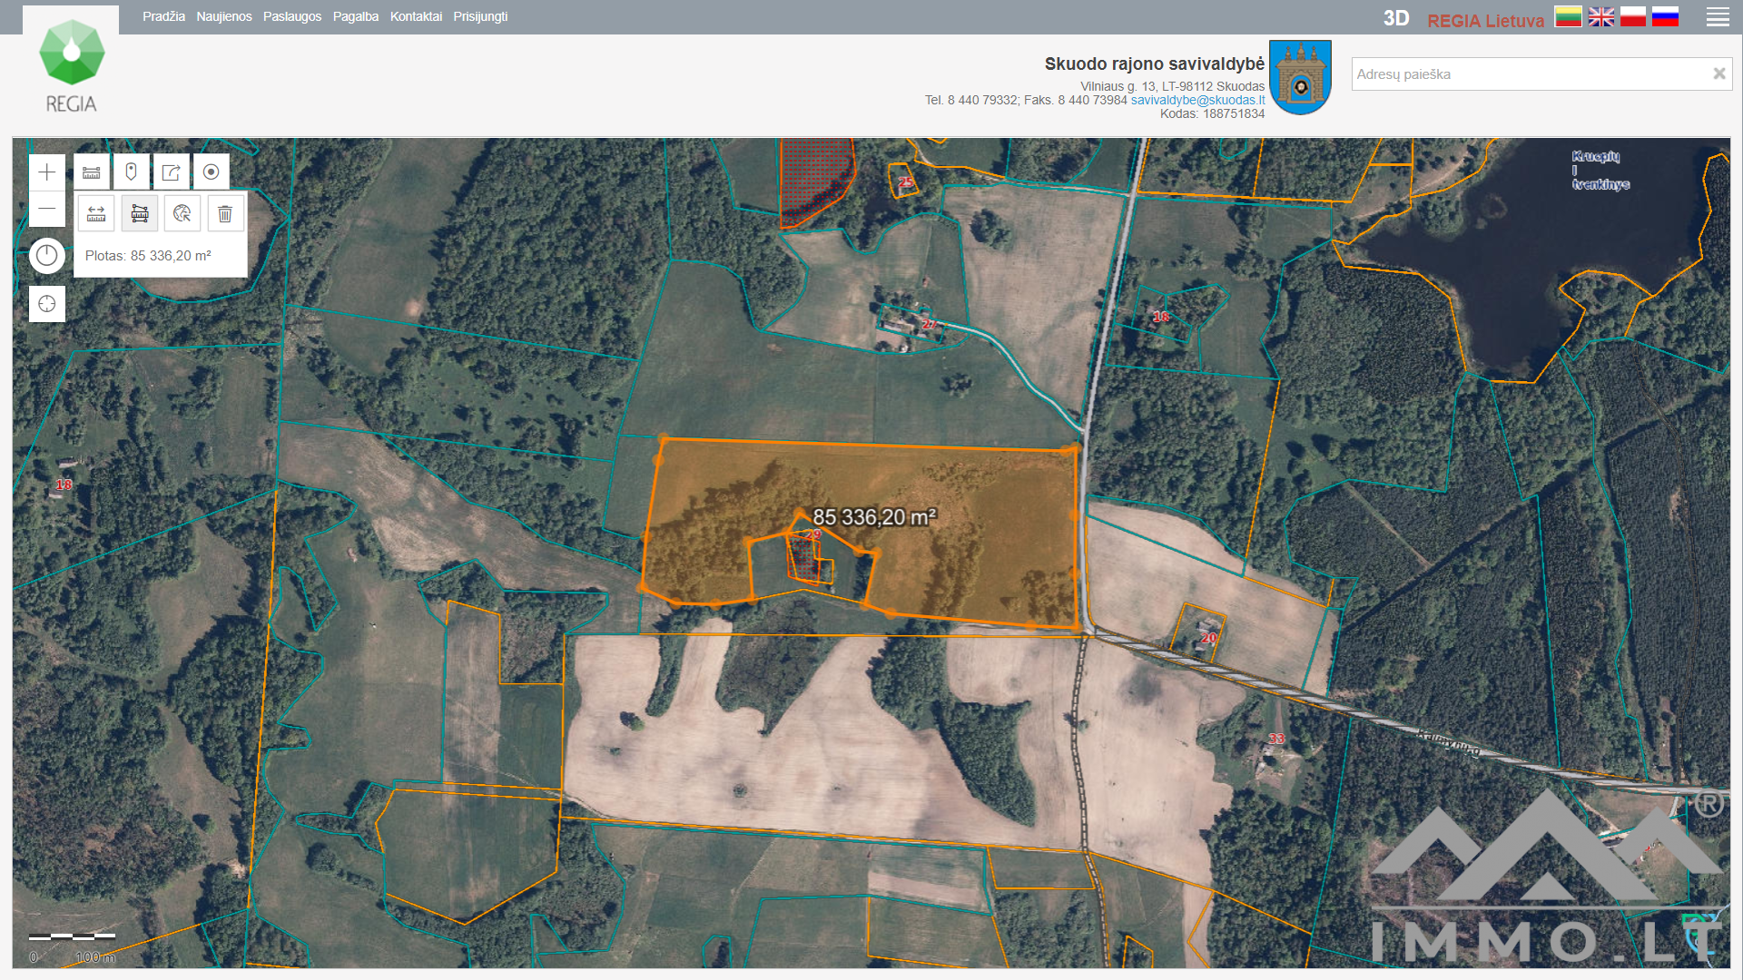This screenshot has width=1743, height=980.
Task: Switch language to Lithuanian flag
Action: (x=1568, y=16)
